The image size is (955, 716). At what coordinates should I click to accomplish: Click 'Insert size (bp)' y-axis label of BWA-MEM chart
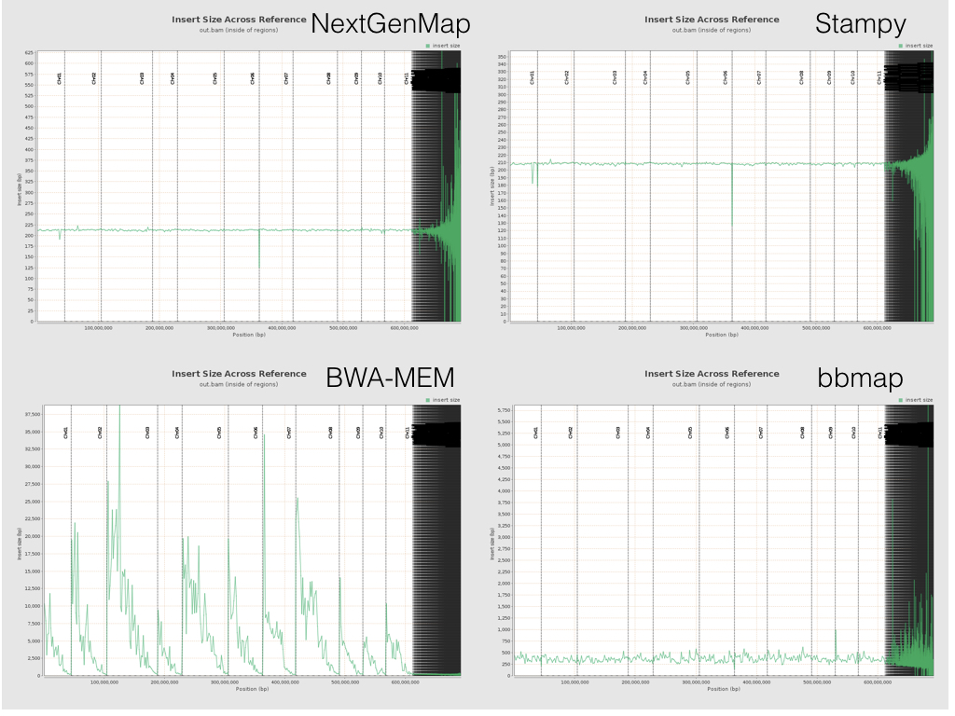tap(19, 544)
